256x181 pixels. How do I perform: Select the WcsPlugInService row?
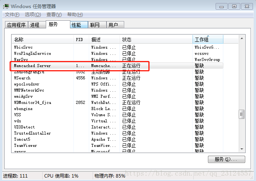pyautogui.click(x=117, y=53)
